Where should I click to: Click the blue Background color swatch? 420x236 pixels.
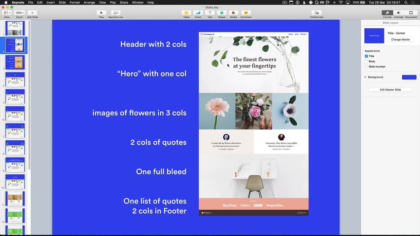tap(409, 77)
